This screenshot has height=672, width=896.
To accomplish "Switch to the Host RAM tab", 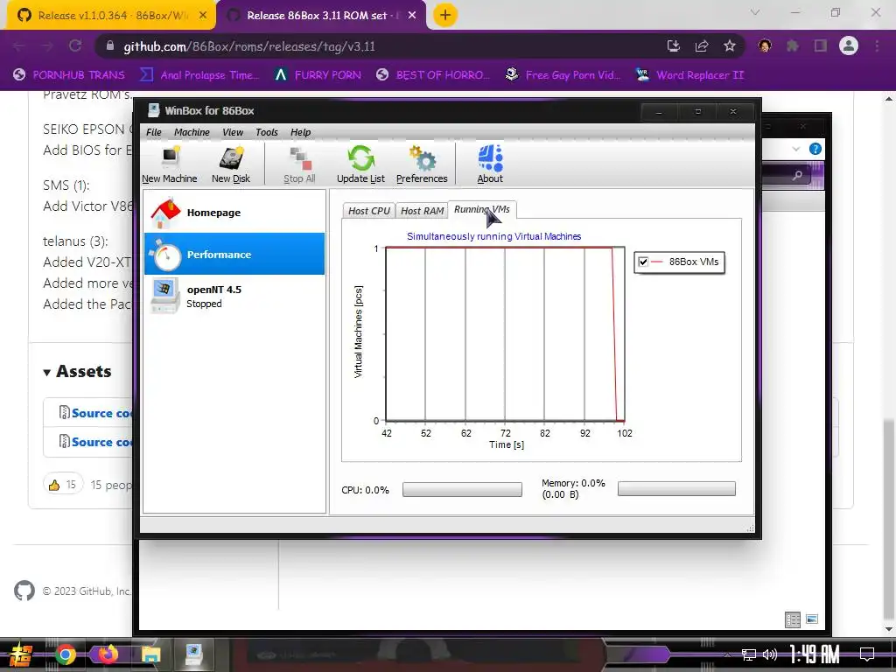I will click(x=422, y=211).
